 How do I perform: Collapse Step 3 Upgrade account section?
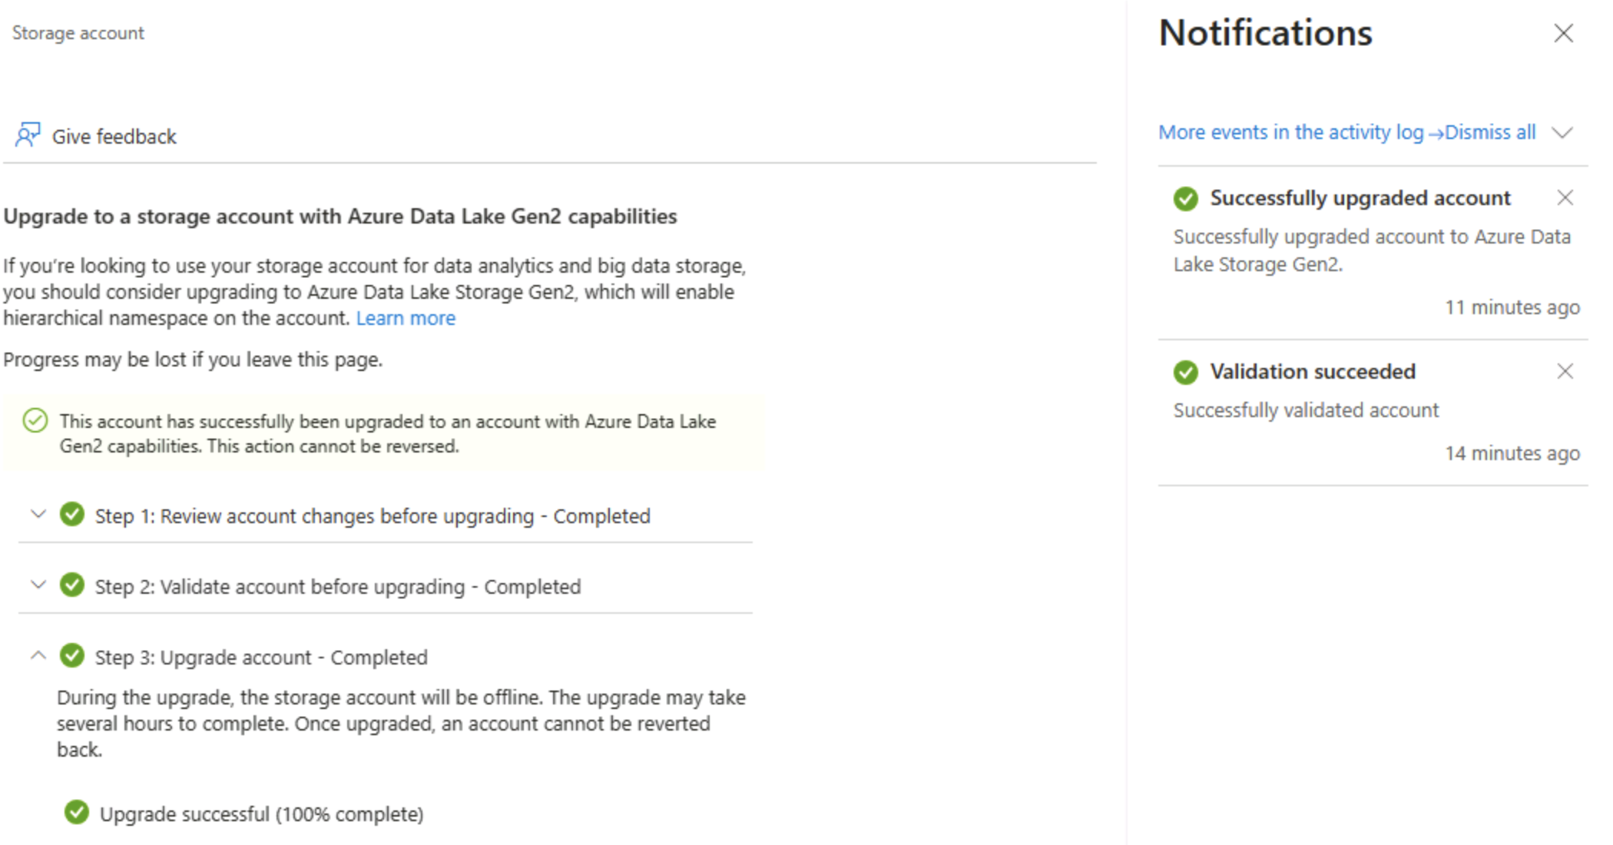38,656
